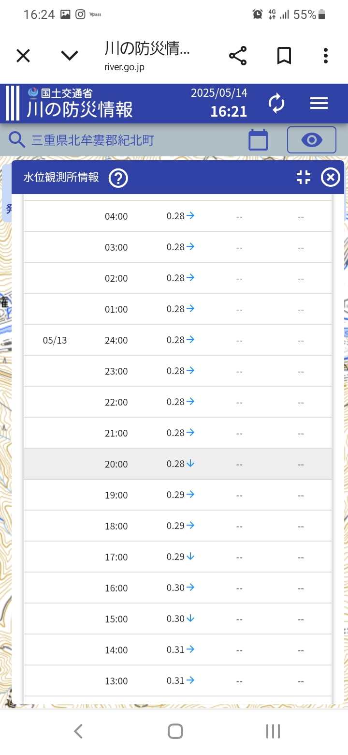Bookmark this page
Screen dimensions: 348x755
pyautogui.click(x=284, y=56)
